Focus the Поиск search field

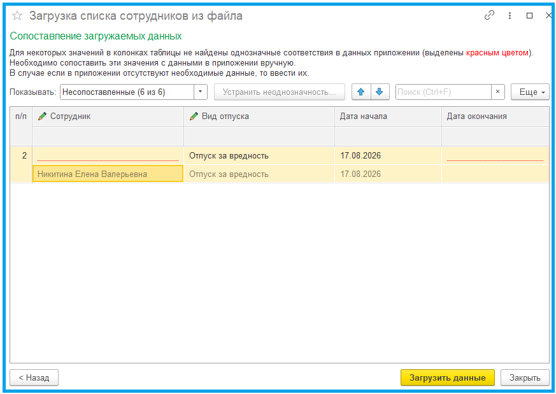tap(443, 92)
